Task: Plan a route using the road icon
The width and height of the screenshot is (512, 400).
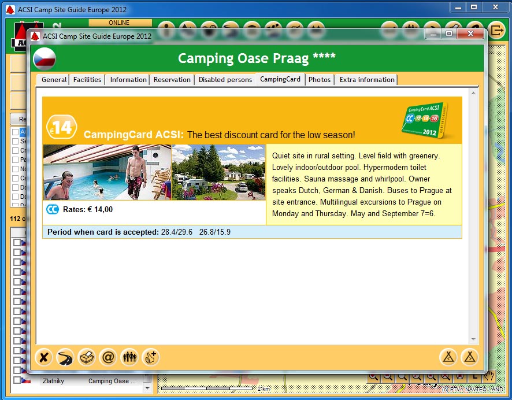Action: (x=65, y=357)
